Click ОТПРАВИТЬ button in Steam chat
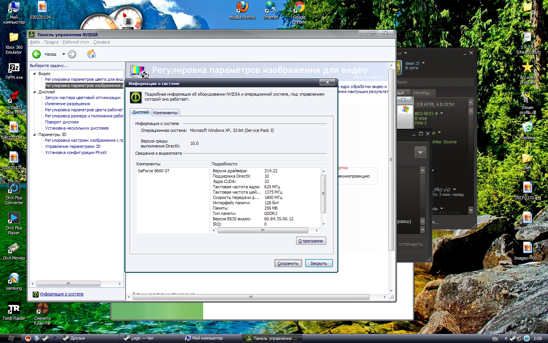Viewport: 548px width, 343px height. point(411,244)
